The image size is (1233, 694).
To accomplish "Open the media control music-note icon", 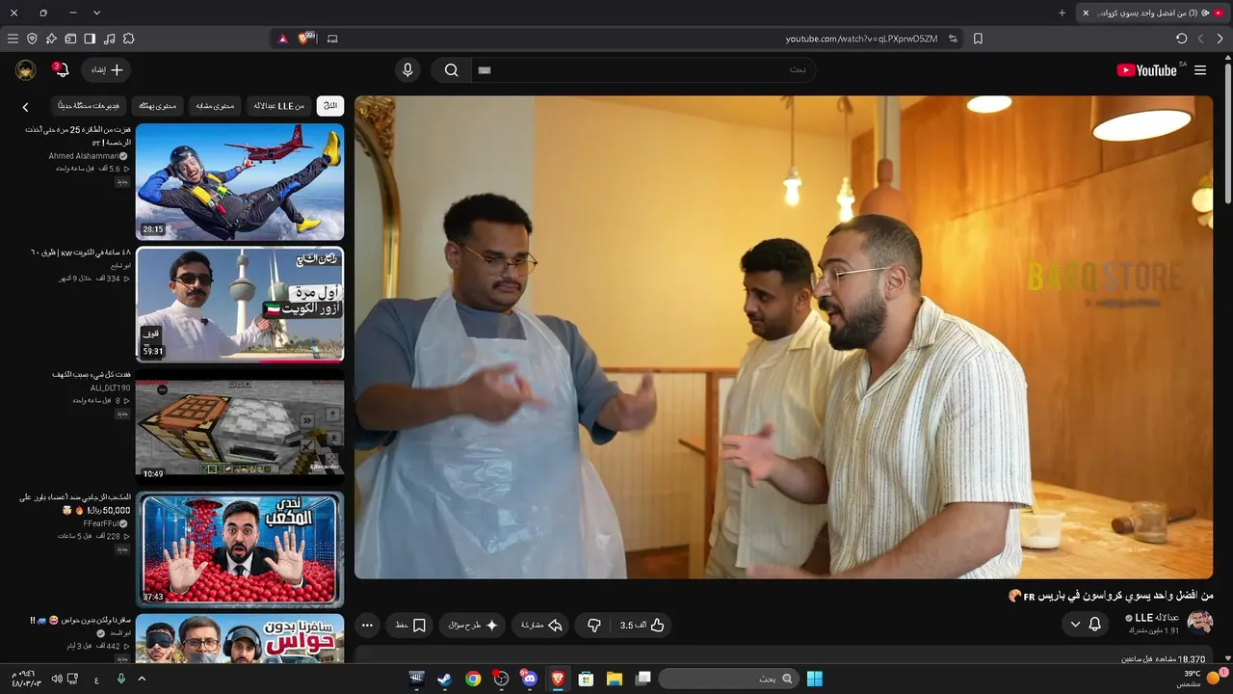I will coord(109,39).
